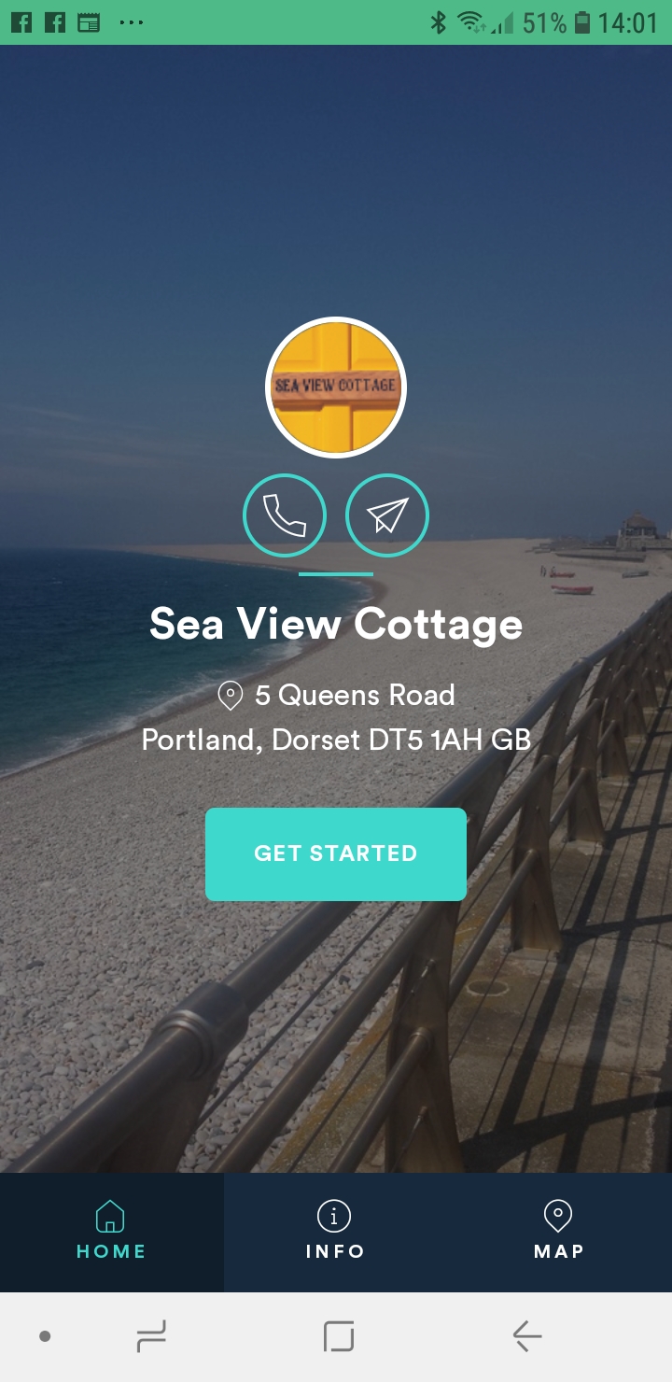Tap the three dots in status bar
The width and height of the screenshot is (672, 1382).
132,22
